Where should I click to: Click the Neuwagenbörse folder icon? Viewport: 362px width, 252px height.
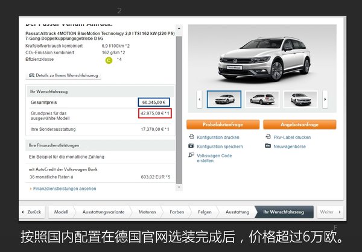(268, 146)
